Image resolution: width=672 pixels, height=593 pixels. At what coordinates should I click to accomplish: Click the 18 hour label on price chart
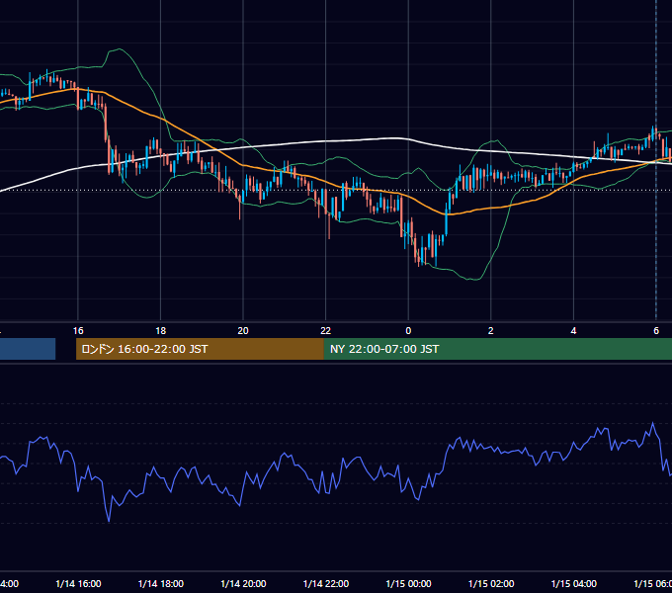coord(160,331)
